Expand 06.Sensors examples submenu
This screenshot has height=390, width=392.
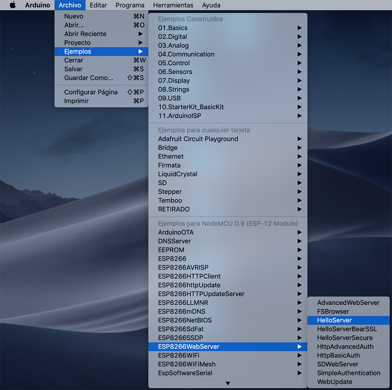click(228, 72)
